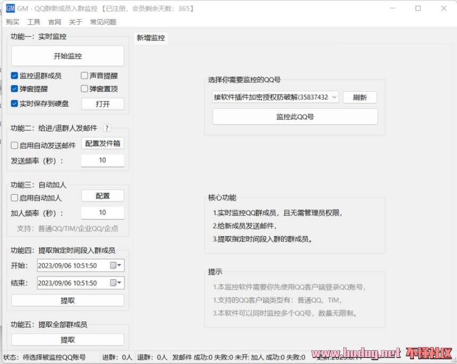Open 配置发件箱 settings
The image size is (457, 364).
point(103,143)
